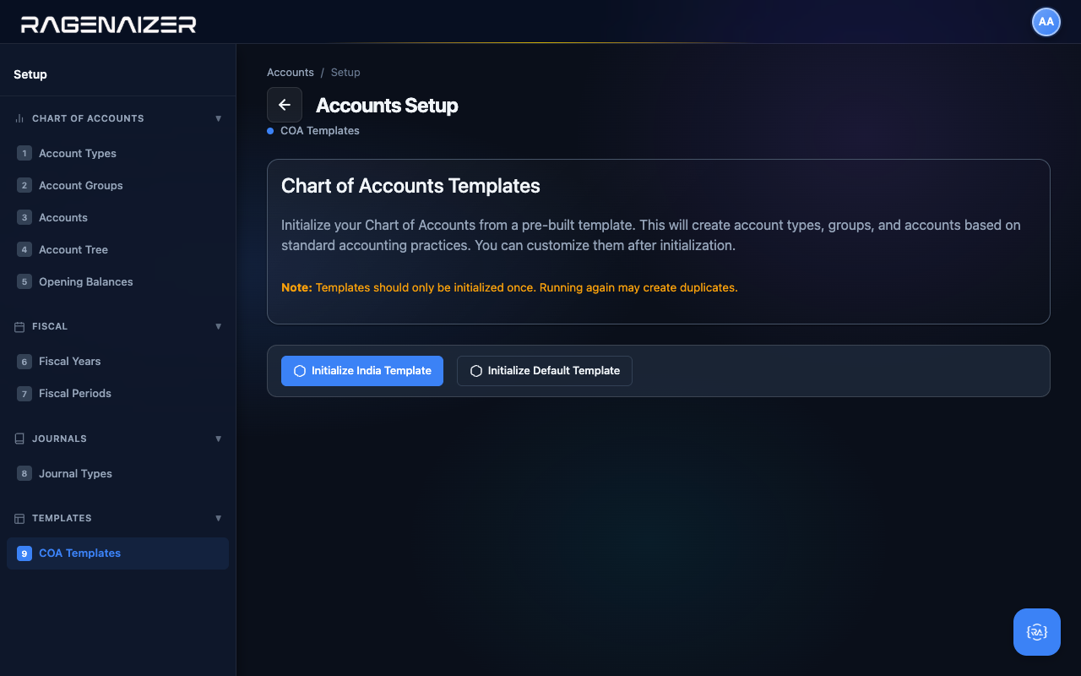Screen dimensions: 1081x676
Task: Click the number 8 badge beside Journal Types
Action: coord(24,473)
